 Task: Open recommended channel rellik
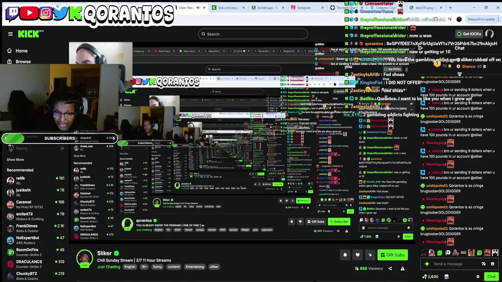pyautogui.click(x=35, y=180)
